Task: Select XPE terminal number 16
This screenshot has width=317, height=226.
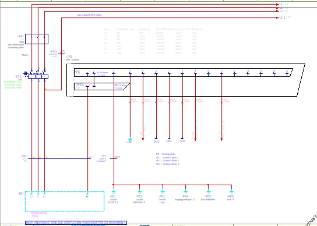Action: 287,73
